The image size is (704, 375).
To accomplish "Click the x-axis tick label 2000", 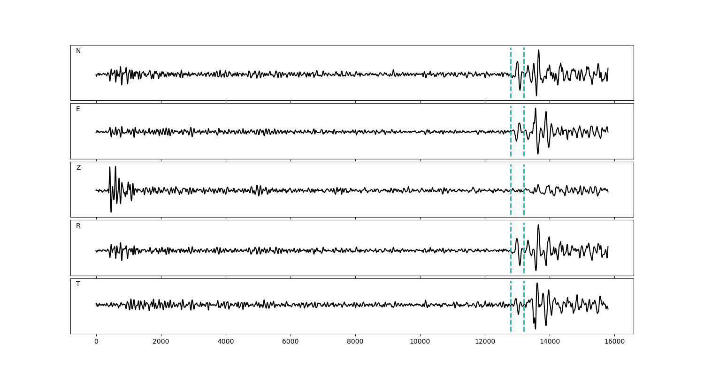I will point(161,342).
